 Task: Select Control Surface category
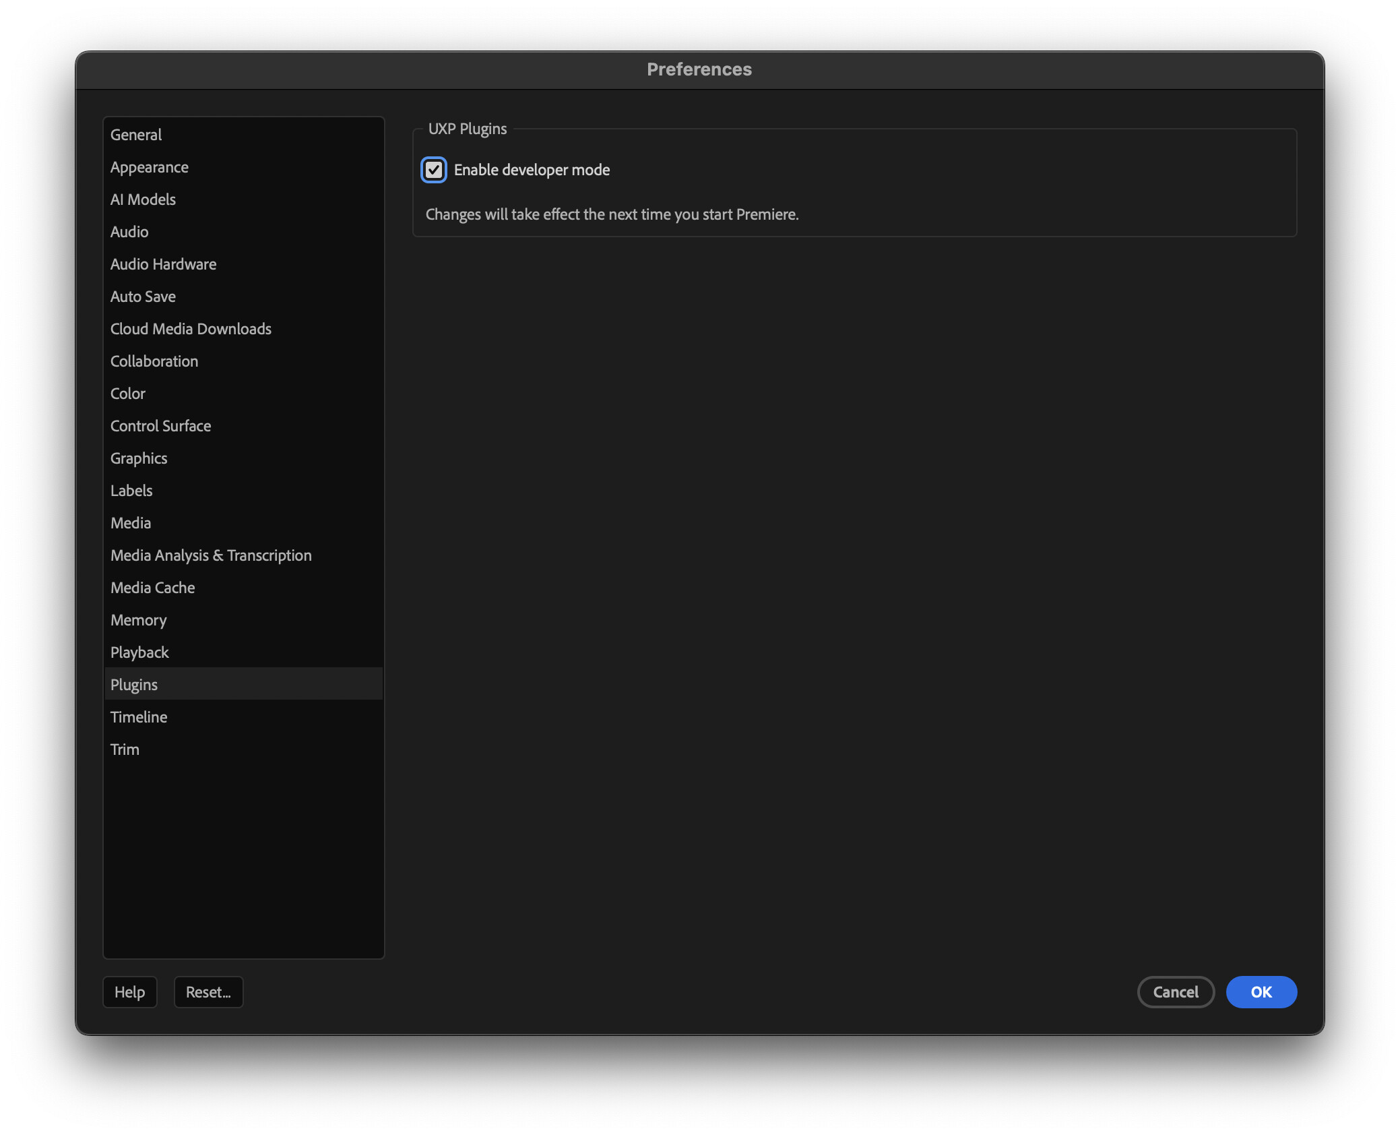[160, 426]
